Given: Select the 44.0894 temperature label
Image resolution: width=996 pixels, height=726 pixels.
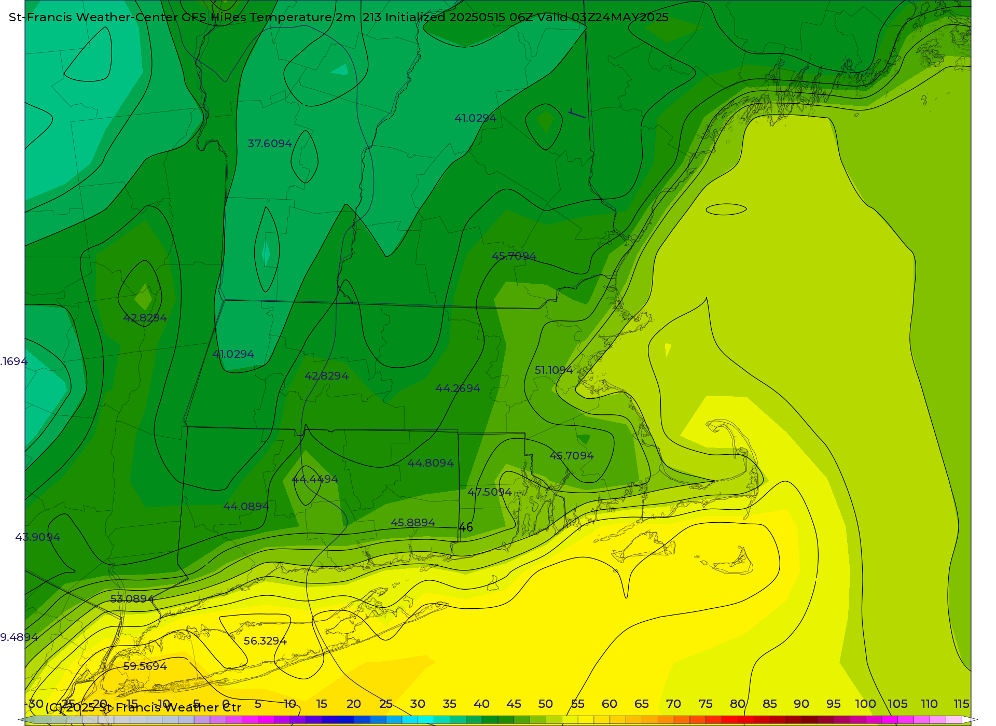Looking at the screenshot, I should click(246, 507).
